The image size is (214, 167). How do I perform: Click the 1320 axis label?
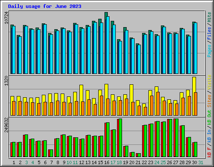tap(6, 81)
